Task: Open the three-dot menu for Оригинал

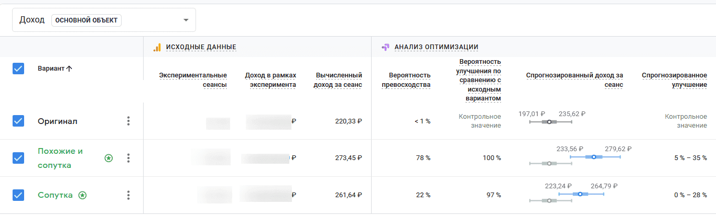Action: point(128,121)
